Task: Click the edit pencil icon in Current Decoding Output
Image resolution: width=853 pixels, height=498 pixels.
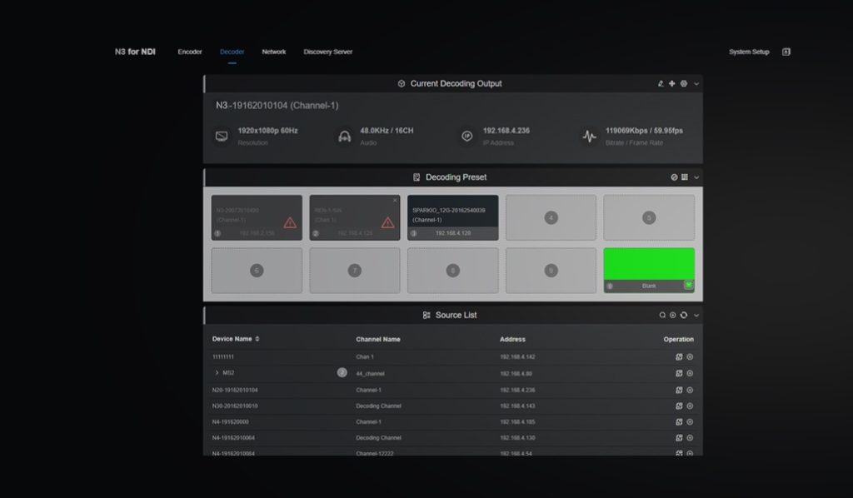Action: [x=661, y=84]
